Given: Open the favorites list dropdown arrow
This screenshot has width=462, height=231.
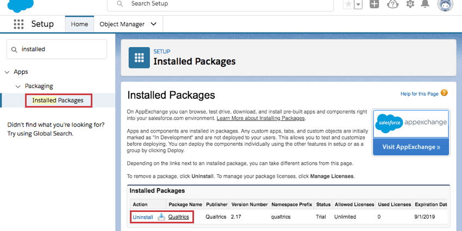Looking at the screenshot, I should click(358, 4).
